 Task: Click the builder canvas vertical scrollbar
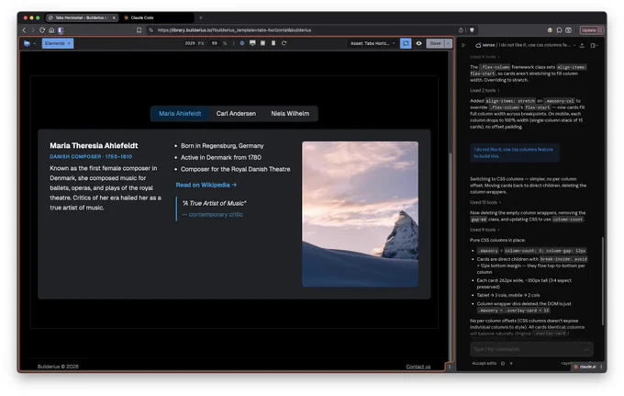pyautogui.click(x=450, y=255)
